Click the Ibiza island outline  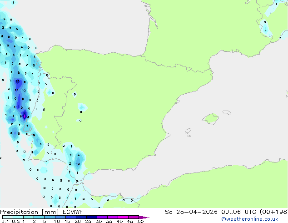coord(188,131)
